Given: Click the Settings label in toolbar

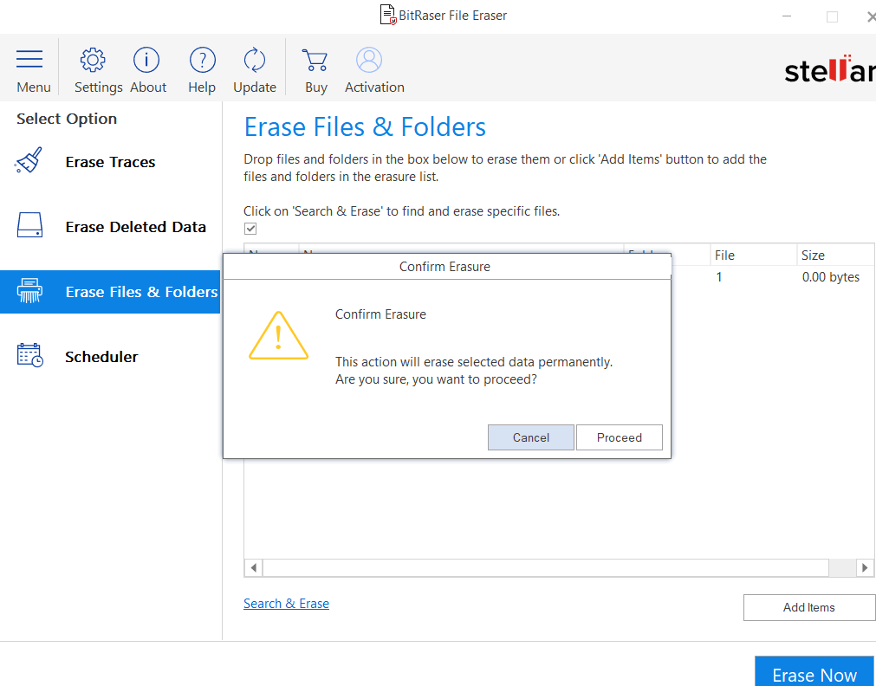Looking at the screenshot, I should click(98, 87).
